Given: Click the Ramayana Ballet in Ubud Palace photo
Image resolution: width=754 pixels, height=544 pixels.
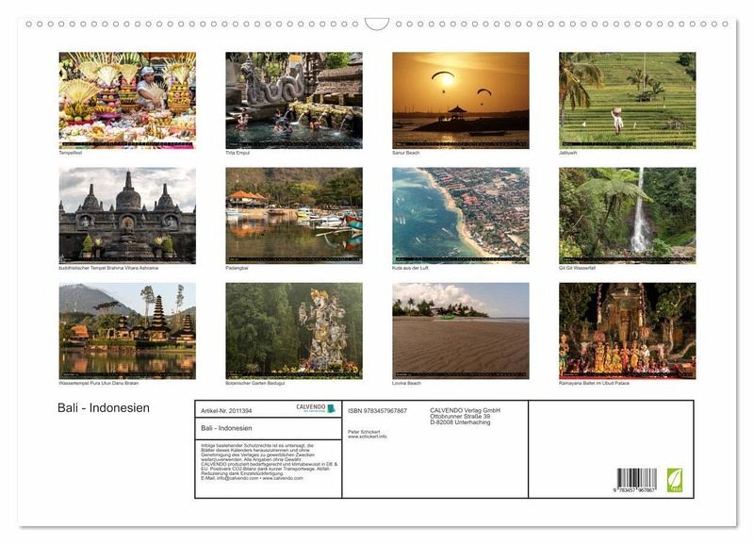Looking at the screenshot, I should (x=627, y=330).
